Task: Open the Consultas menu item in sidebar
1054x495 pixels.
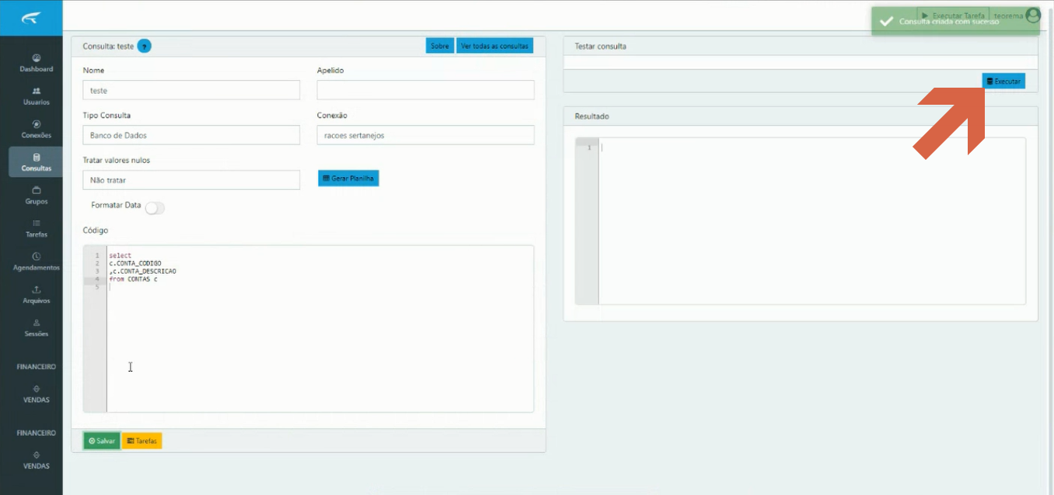Action: (37, 162)
